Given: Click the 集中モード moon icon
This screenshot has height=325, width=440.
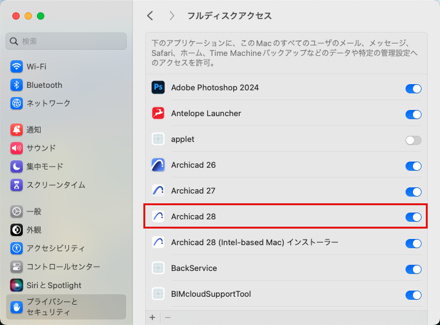Looking at the screenshot, I should click(x=17, y=166).
